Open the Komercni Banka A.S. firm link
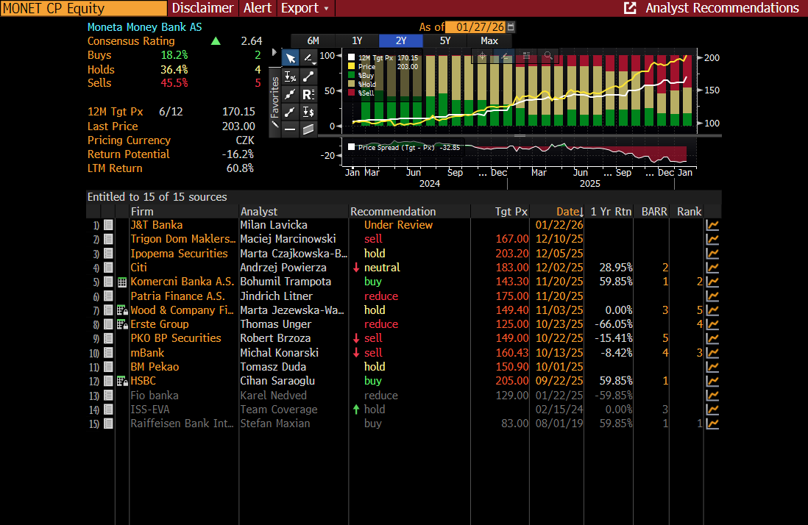The height and width of the screenshot is (525, 808). (182, 282)
